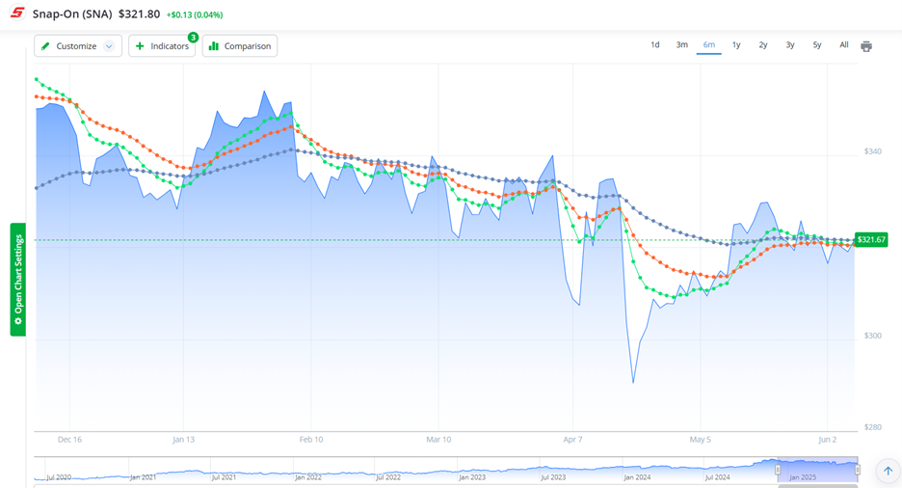Click the scroll-to-top arrow button
This screenshot has width=902, height=488.
click(888, 471)
